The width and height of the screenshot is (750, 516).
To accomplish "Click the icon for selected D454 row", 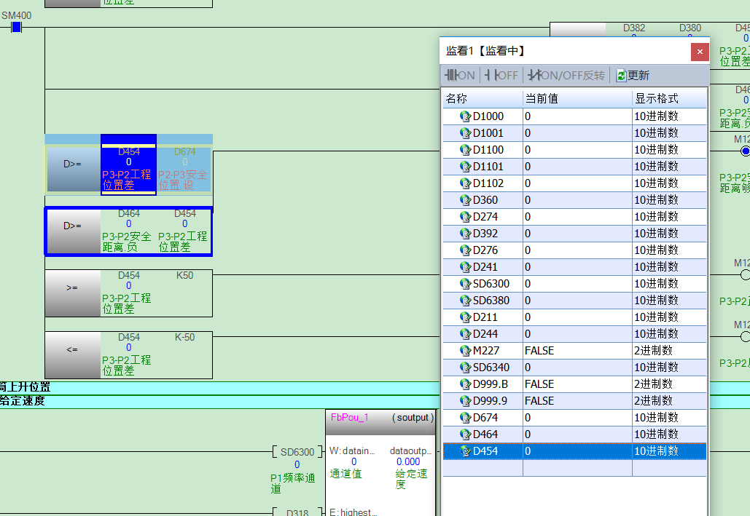I will (465, 451).
